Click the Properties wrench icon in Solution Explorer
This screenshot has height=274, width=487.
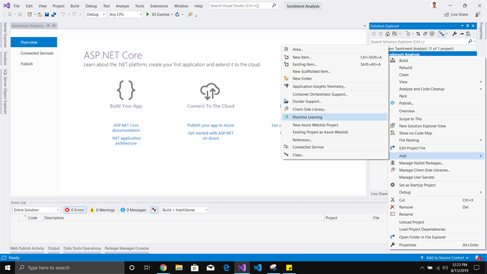coord(455,34)
